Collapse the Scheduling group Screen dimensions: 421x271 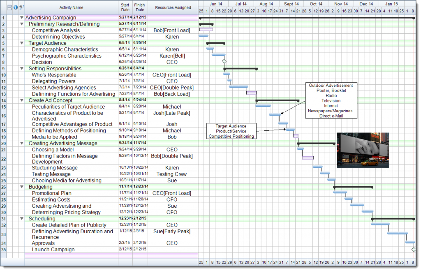(x=21, y=218)
